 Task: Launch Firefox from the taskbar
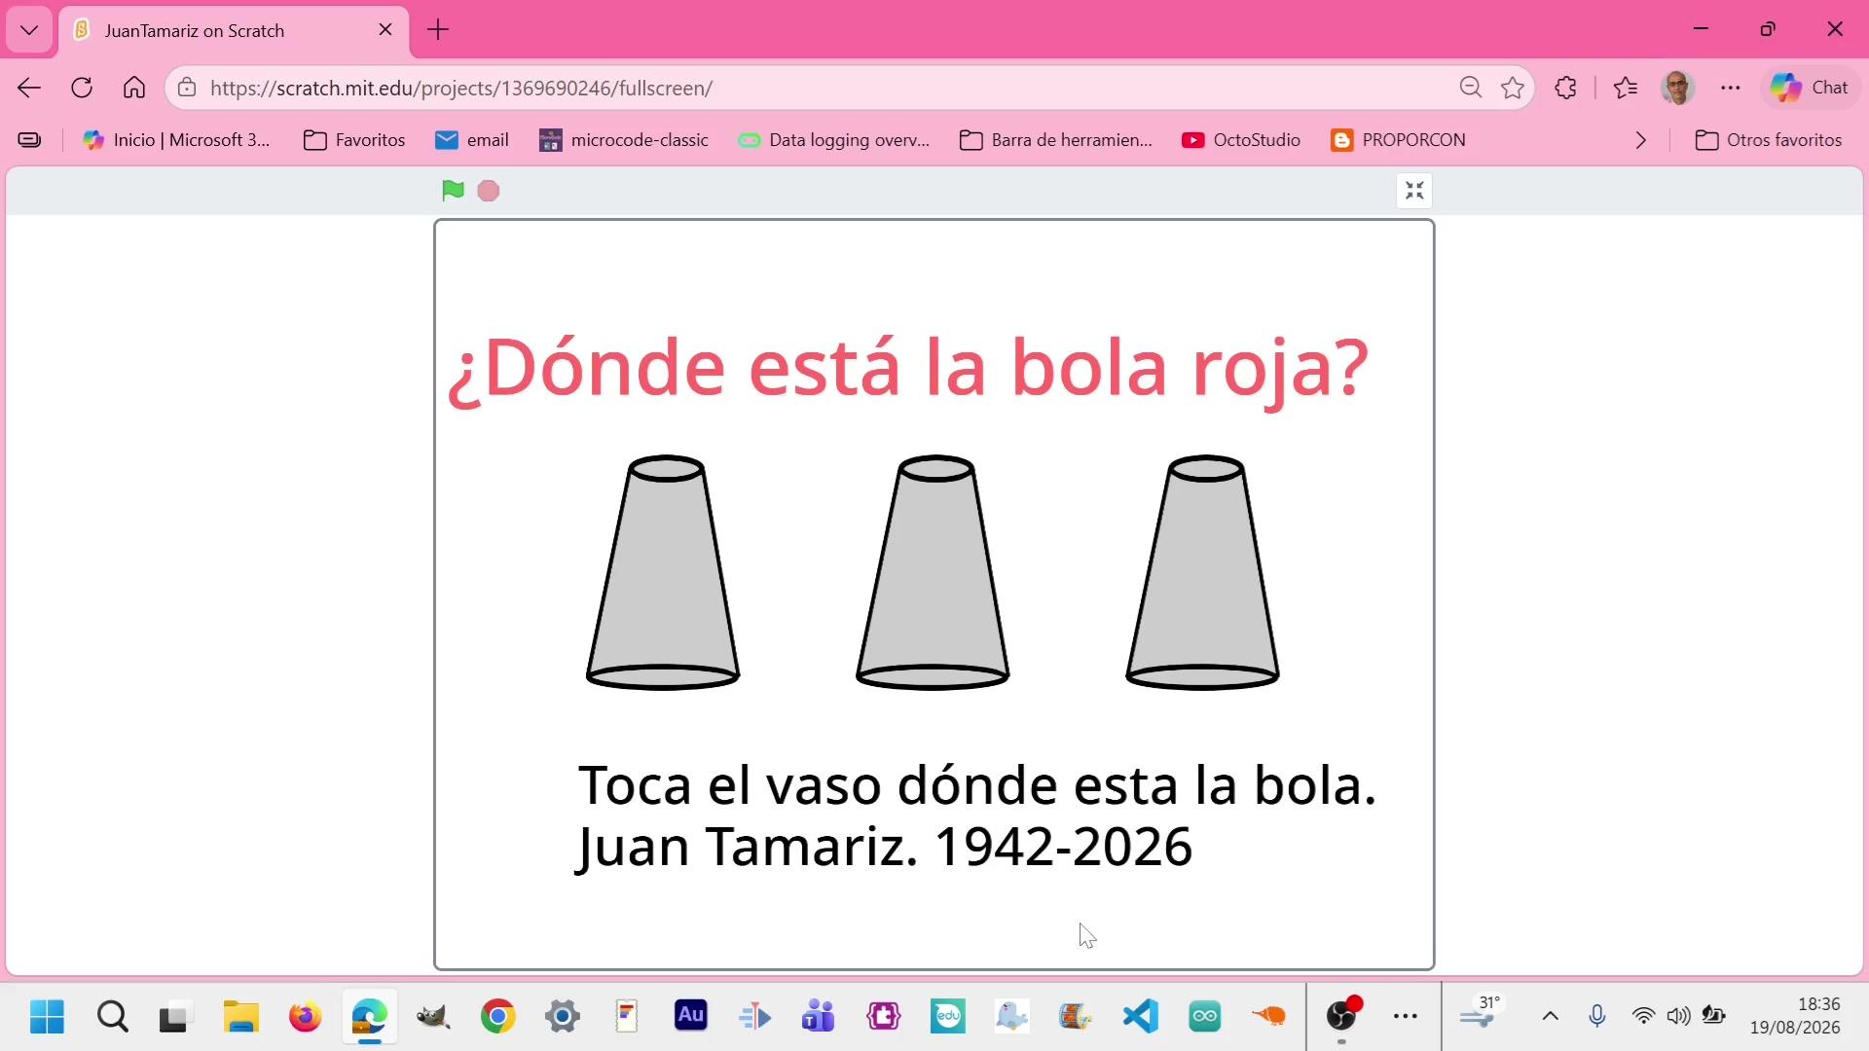point(305,1017)
